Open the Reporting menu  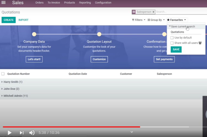[x=85, y=2]
